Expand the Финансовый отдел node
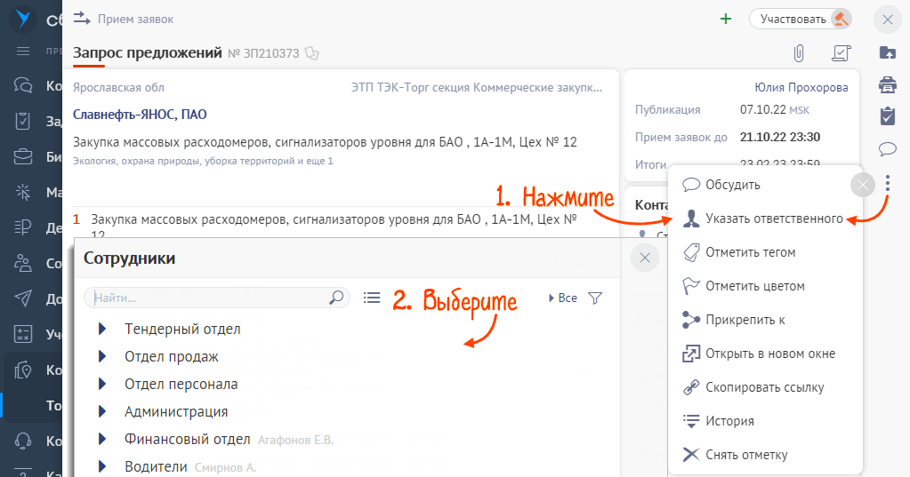The image size is (910, 477). pos(102,439)
